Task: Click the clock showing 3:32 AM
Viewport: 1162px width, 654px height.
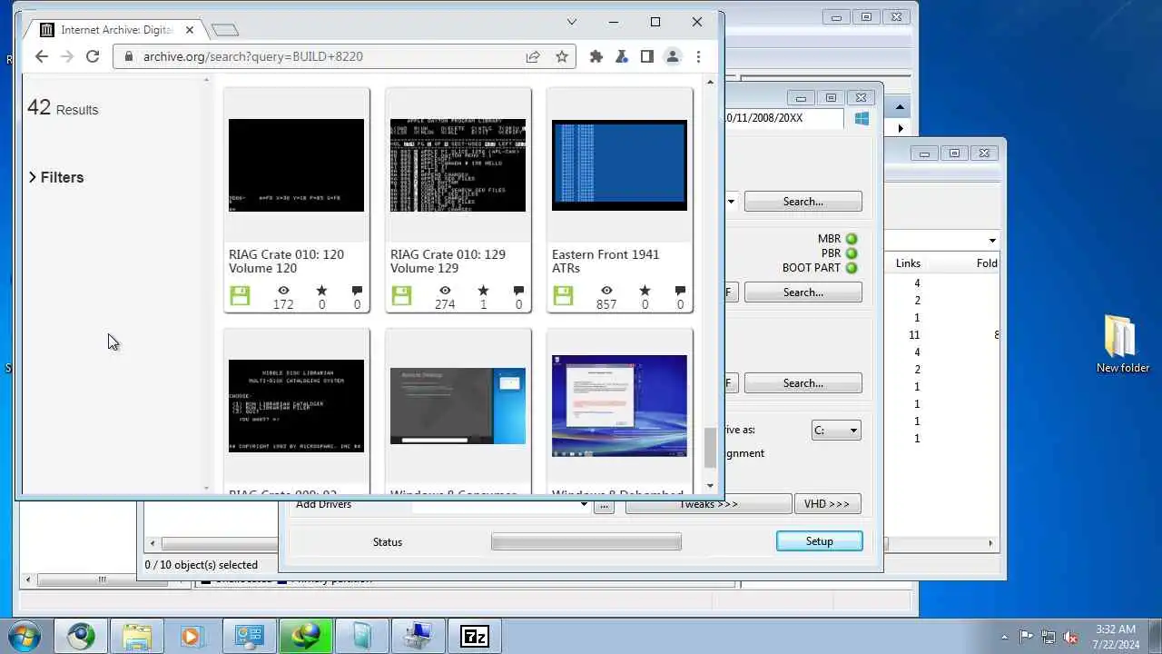Action: click(1115, 629)
